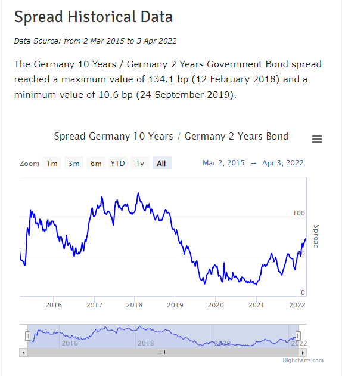Grab the right navigator range handle
Viewport: 342px width, 376px height.
pyautogui.click(x=298, y=336)
